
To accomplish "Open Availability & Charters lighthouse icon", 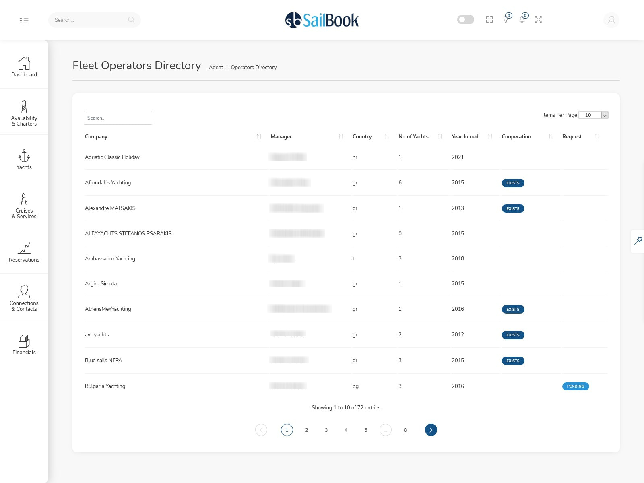I will tap(24, 107).
